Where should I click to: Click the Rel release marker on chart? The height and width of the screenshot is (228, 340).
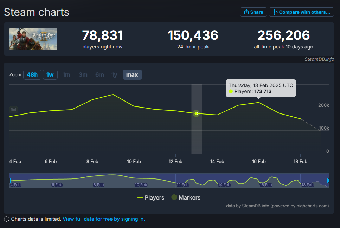pos(13,110)
